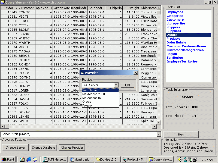
Task: Click the volume speaker tray icon
Action: (x=180, y=159)
